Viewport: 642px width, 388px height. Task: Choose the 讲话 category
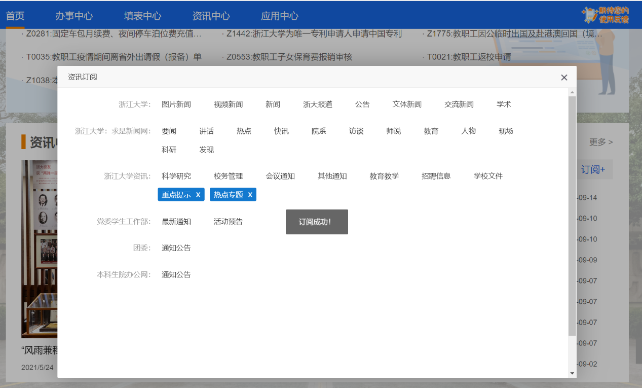[x=206, y=131]
